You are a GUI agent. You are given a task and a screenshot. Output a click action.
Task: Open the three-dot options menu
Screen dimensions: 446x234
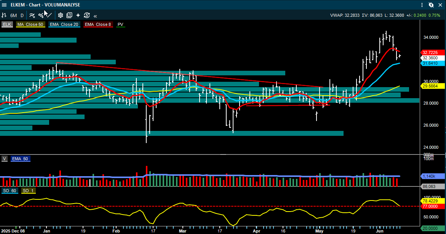coord(422,5)
